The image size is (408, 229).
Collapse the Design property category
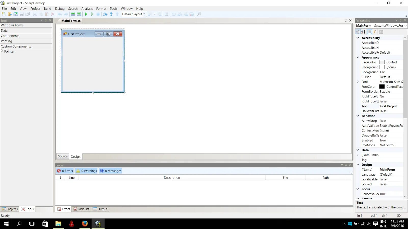[358, 165]
